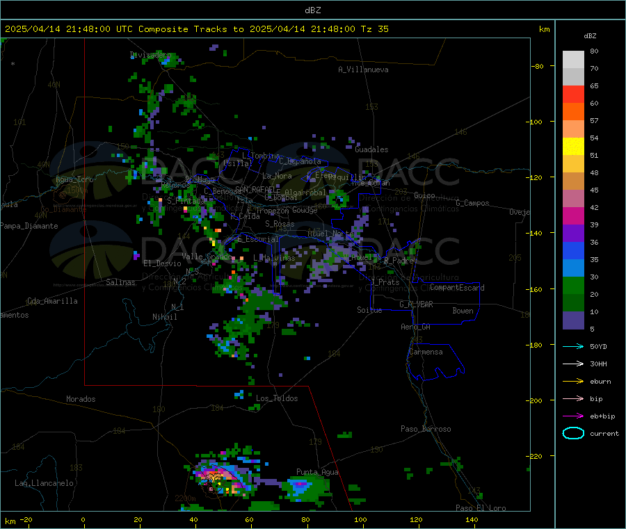Click the eb+bip magenta arrow legend icon
Image resolution: width=626 pixels, height=529 pixels.
point(573,416)
